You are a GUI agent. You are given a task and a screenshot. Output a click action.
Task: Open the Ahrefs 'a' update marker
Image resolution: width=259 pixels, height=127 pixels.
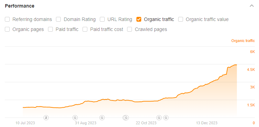pyautogui.click(x=46, y=118)
